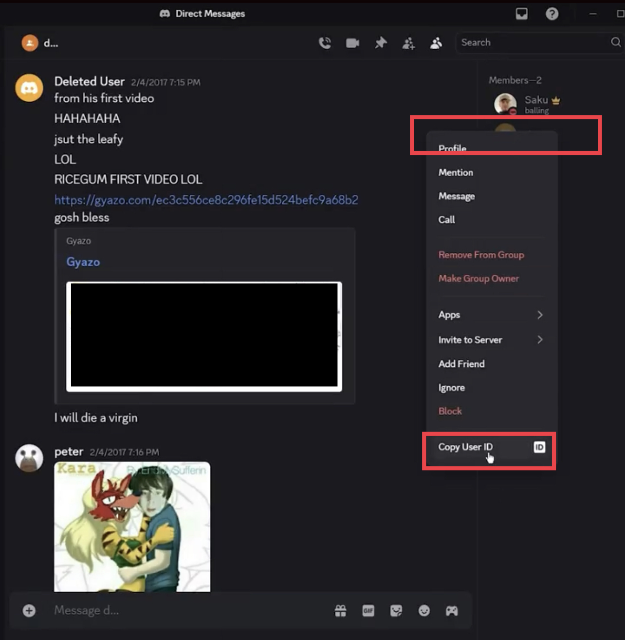This screenshot has height=640, width=625.
Task: Choose Block from the context menu
Action: tap(450, 411)
